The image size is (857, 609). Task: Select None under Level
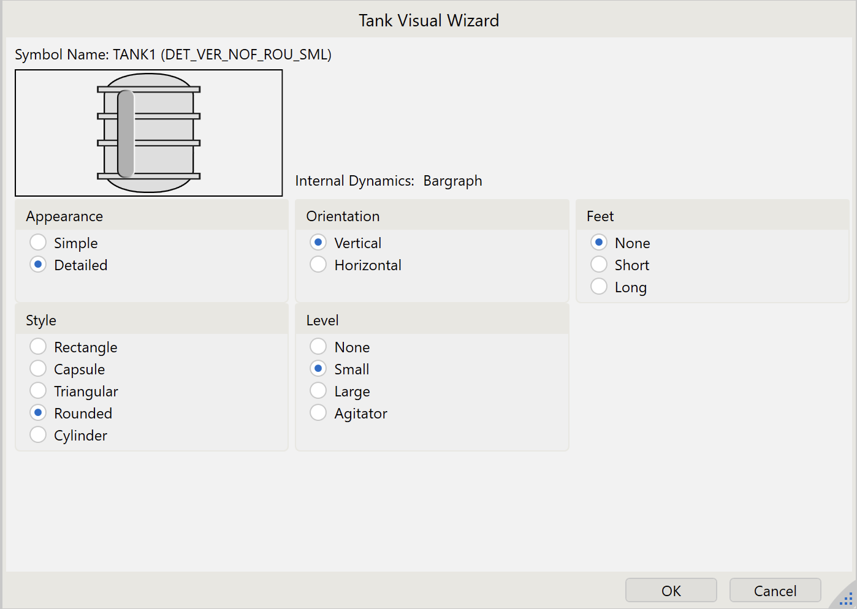pyautogui.click(x=318, y=347)
